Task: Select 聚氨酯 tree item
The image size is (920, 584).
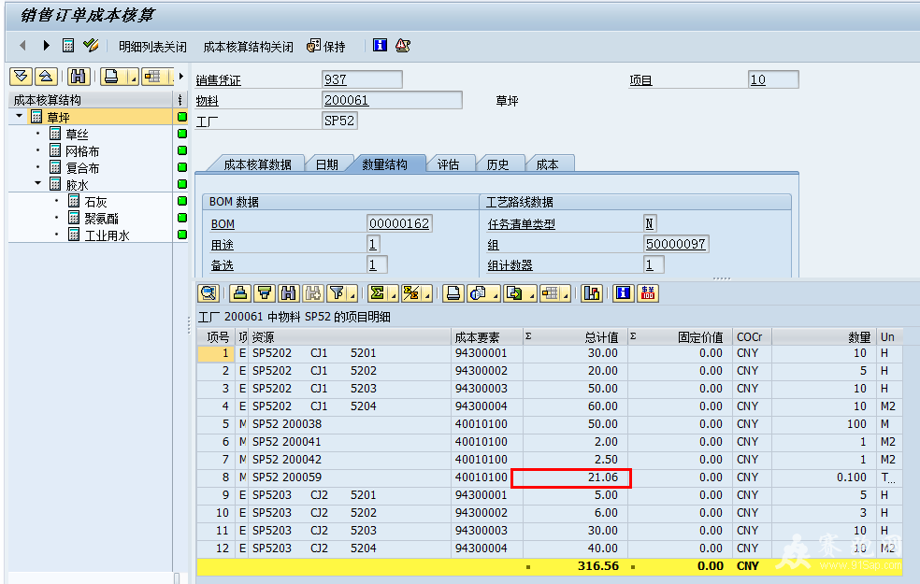Action: (x=102, y=219)
